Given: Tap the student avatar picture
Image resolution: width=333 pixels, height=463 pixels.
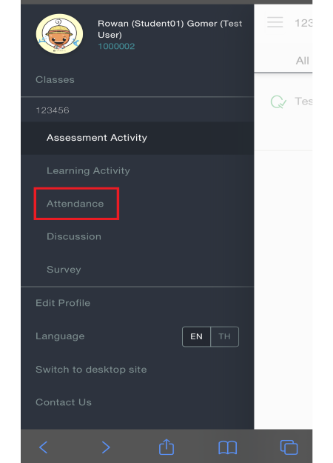Looking at the screenshot, I should 59,33.
